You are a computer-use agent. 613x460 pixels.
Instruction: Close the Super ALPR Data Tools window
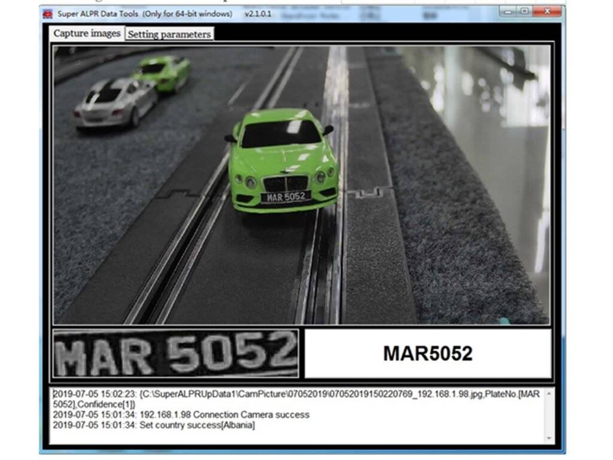547,11
